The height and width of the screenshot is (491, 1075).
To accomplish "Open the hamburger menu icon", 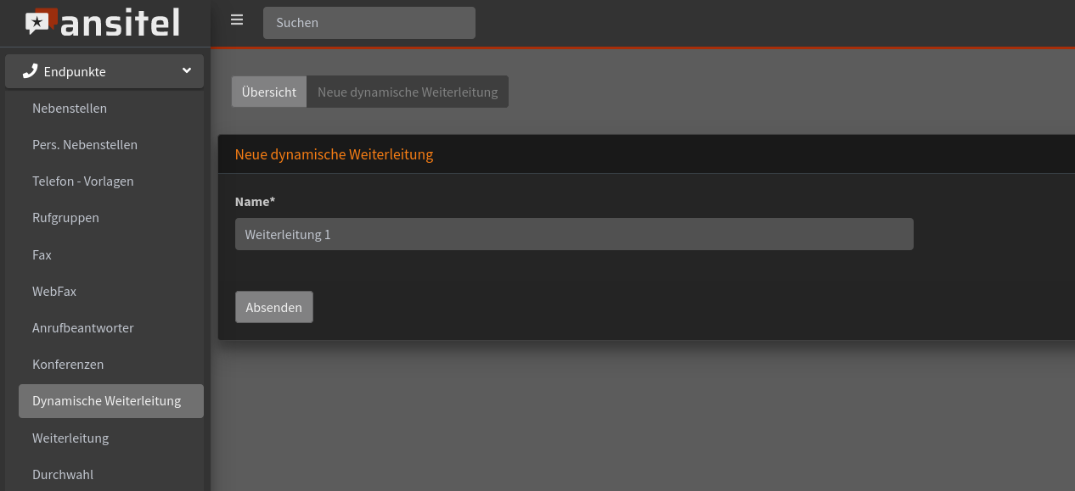I will [x=236, y=20].
